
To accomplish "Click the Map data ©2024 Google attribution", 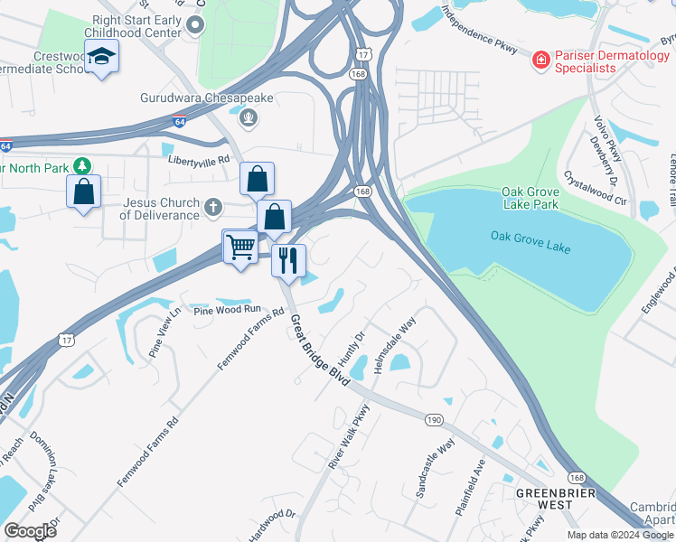I will coord(620,535).
